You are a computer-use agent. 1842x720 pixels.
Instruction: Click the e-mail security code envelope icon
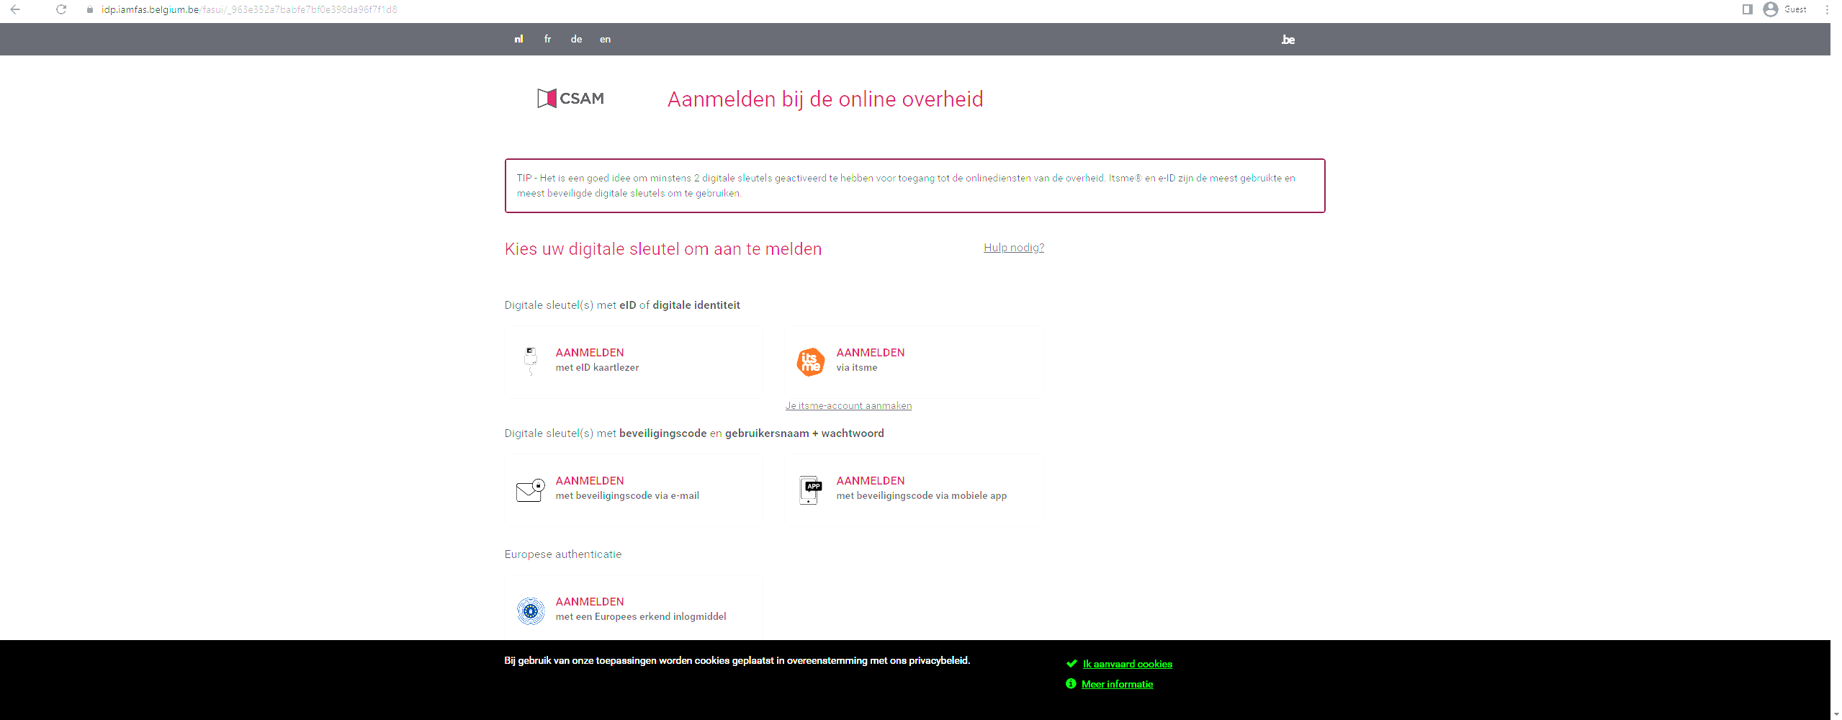point(530,490)
